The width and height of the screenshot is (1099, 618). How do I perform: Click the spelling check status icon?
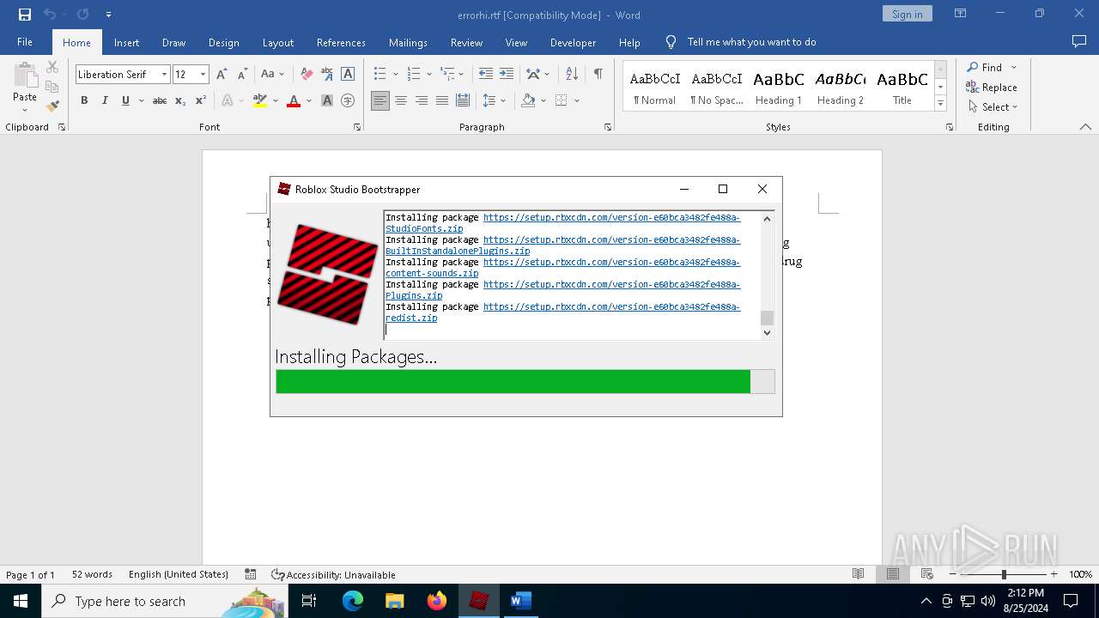[x=250, y=574]
